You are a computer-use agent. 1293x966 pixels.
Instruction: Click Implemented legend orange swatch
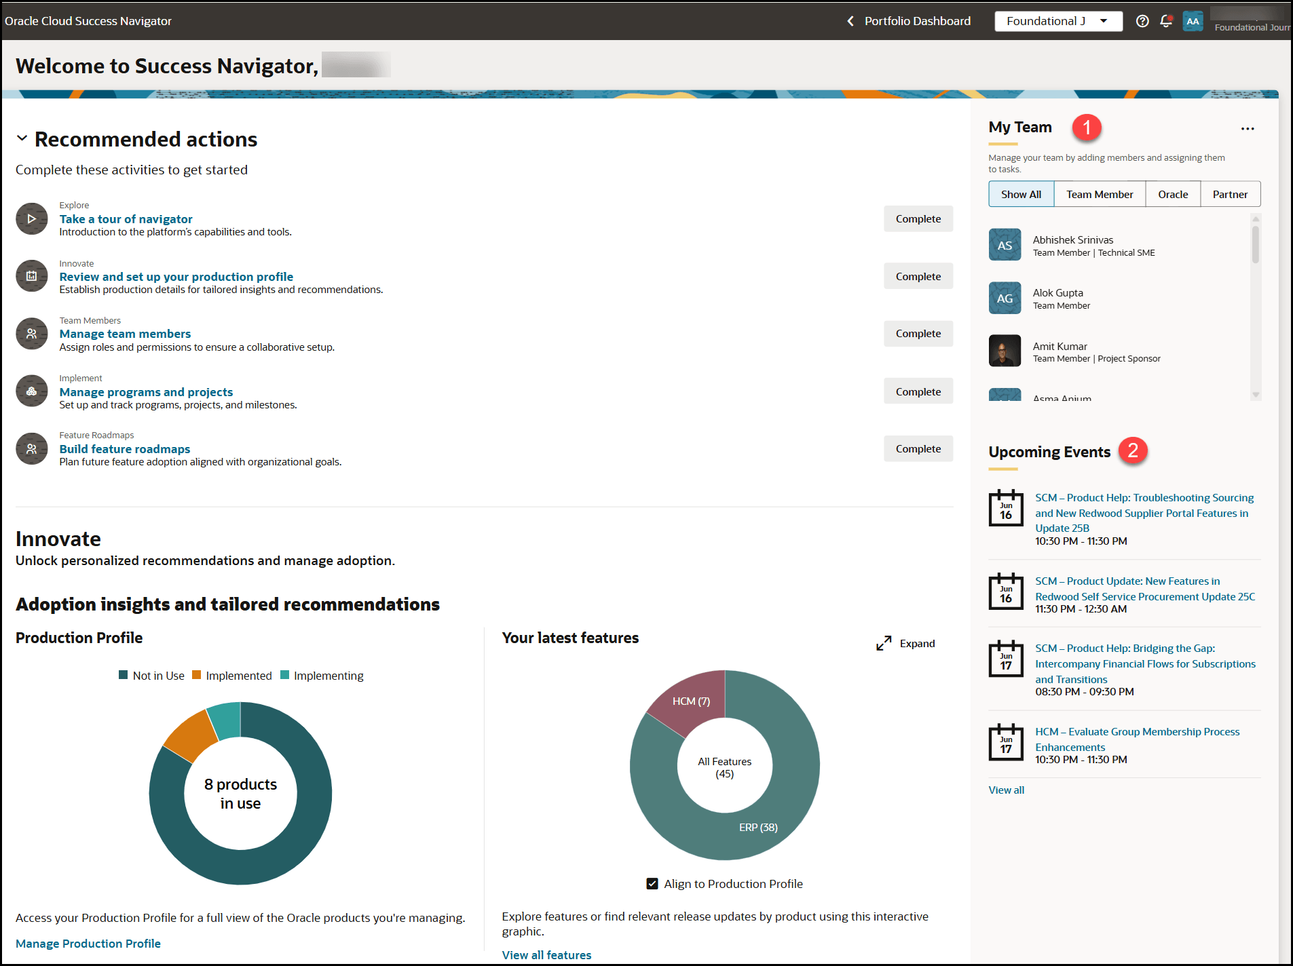pos(196,675)
